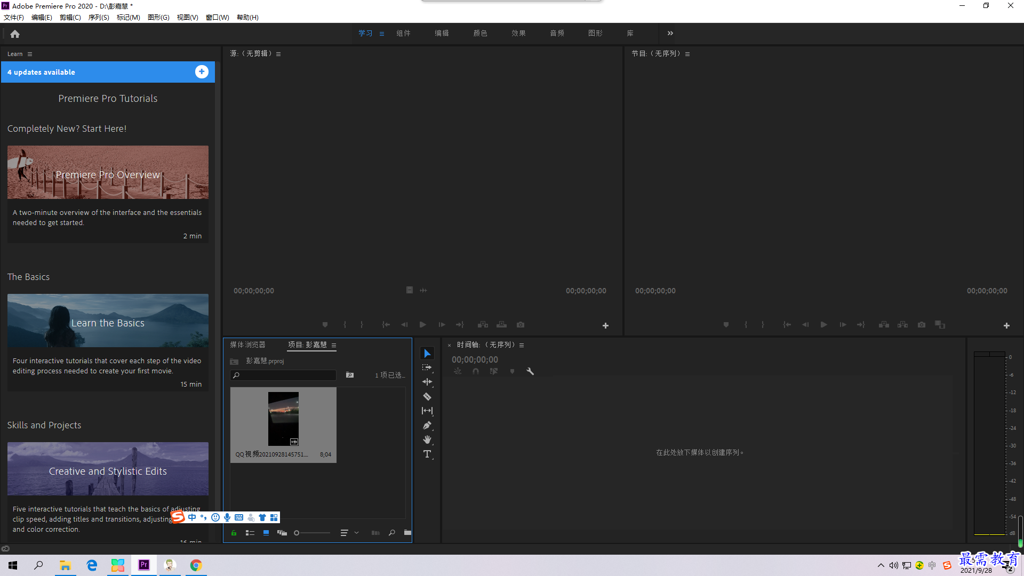Create new bin in project panel
This screenshot has height=576, width=1024.
(x=407, y=533)
